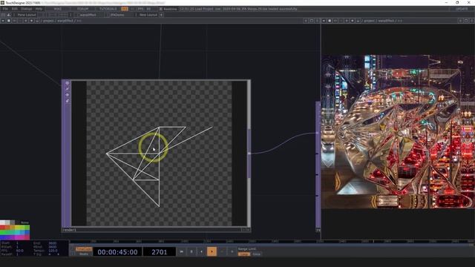This screenshot has width=475, height=267.
Task: Select the IPADemo layout tab
Action: coord(117,15)
